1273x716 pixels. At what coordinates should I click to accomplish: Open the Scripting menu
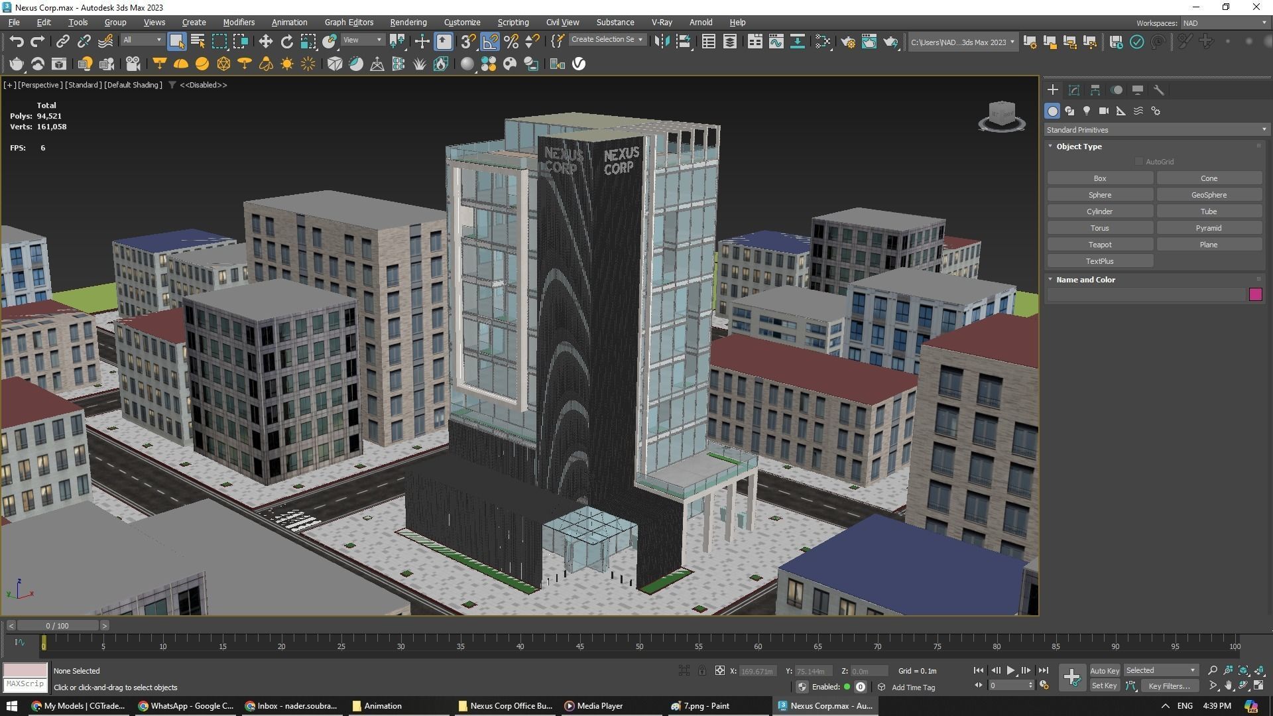coord(513,23)
